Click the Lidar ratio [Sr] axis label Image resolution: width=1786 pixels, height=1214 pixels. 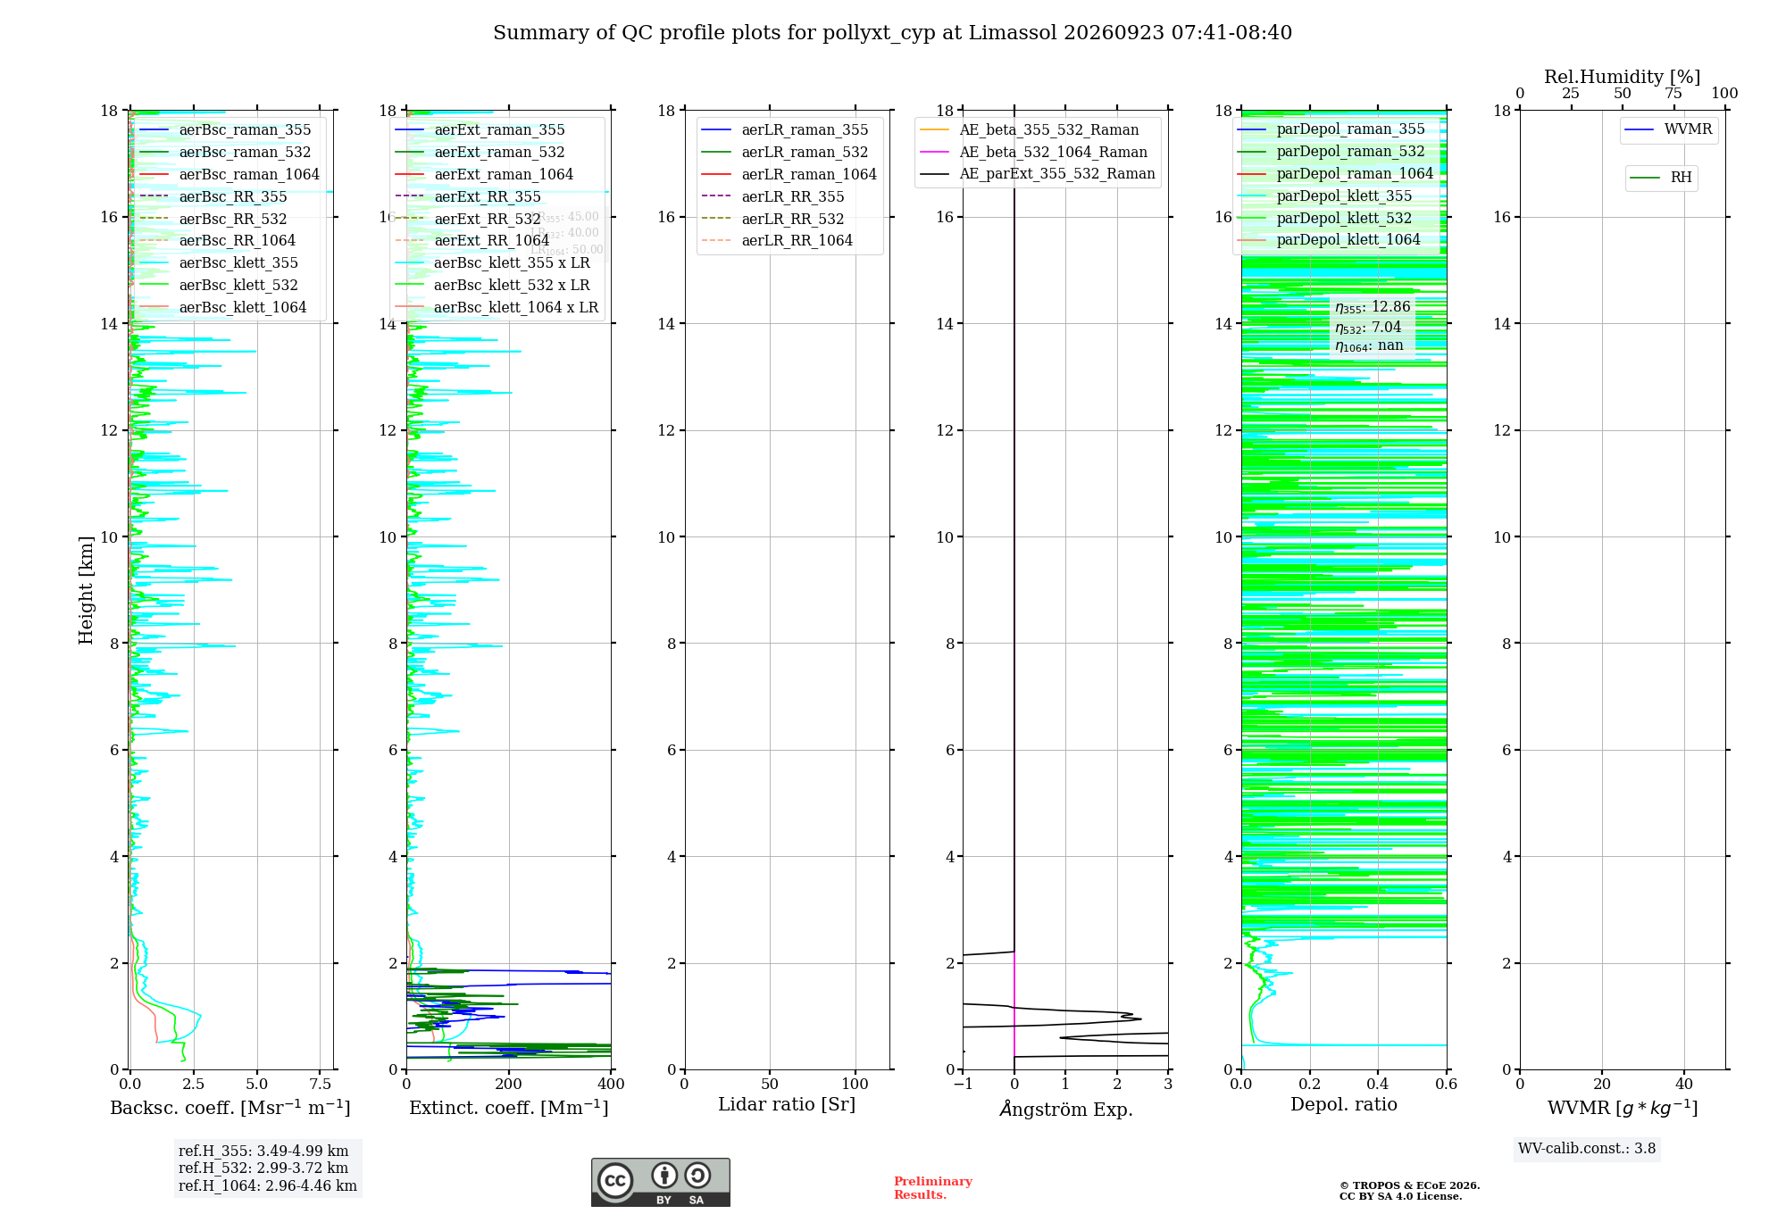point(787,1105)
